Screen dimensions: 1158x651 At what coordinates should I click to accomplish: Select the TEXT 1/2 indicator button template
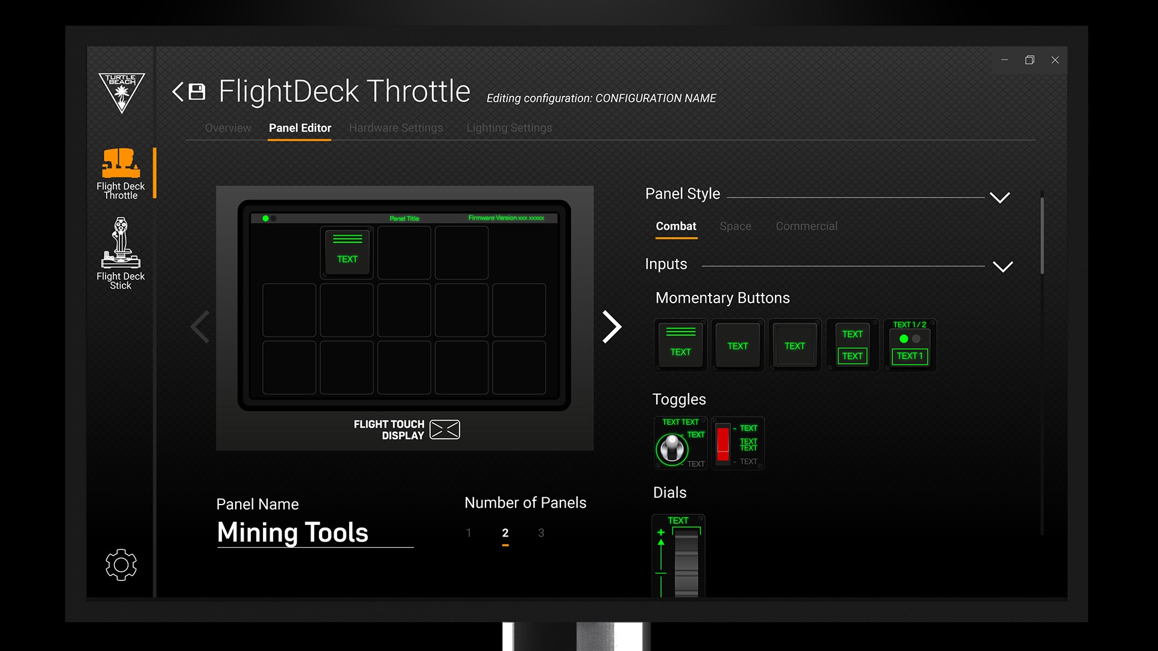[910, 345]
